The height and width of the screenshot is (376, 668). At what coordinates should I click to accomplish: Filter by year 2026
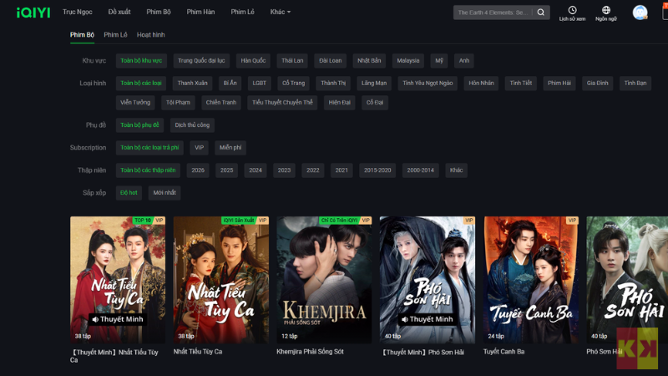click(x=198, y=170)
